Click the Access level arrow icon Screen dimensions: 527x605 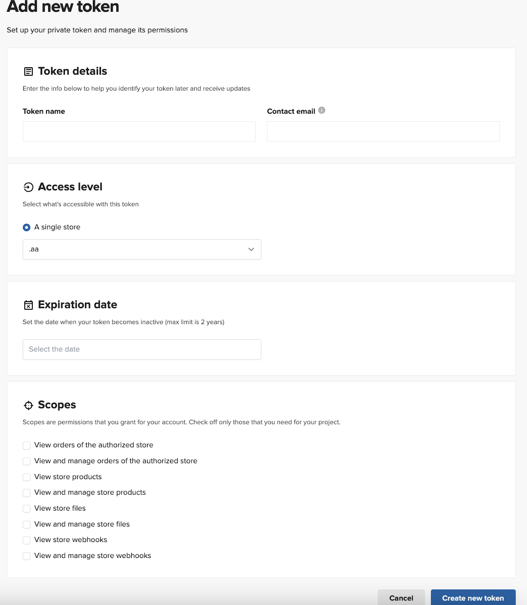(x=28, y=187)
